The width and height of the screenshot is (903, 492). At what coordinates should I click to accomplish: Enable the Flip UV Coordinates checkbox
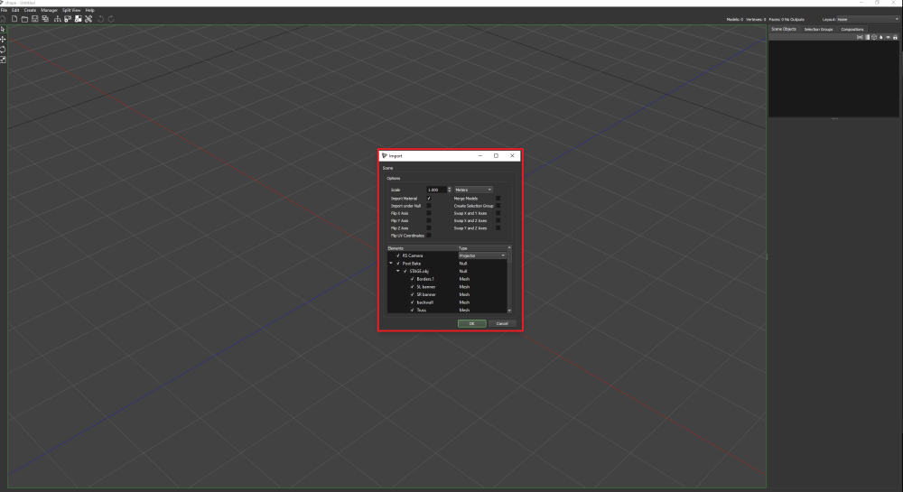coord(428,236)
